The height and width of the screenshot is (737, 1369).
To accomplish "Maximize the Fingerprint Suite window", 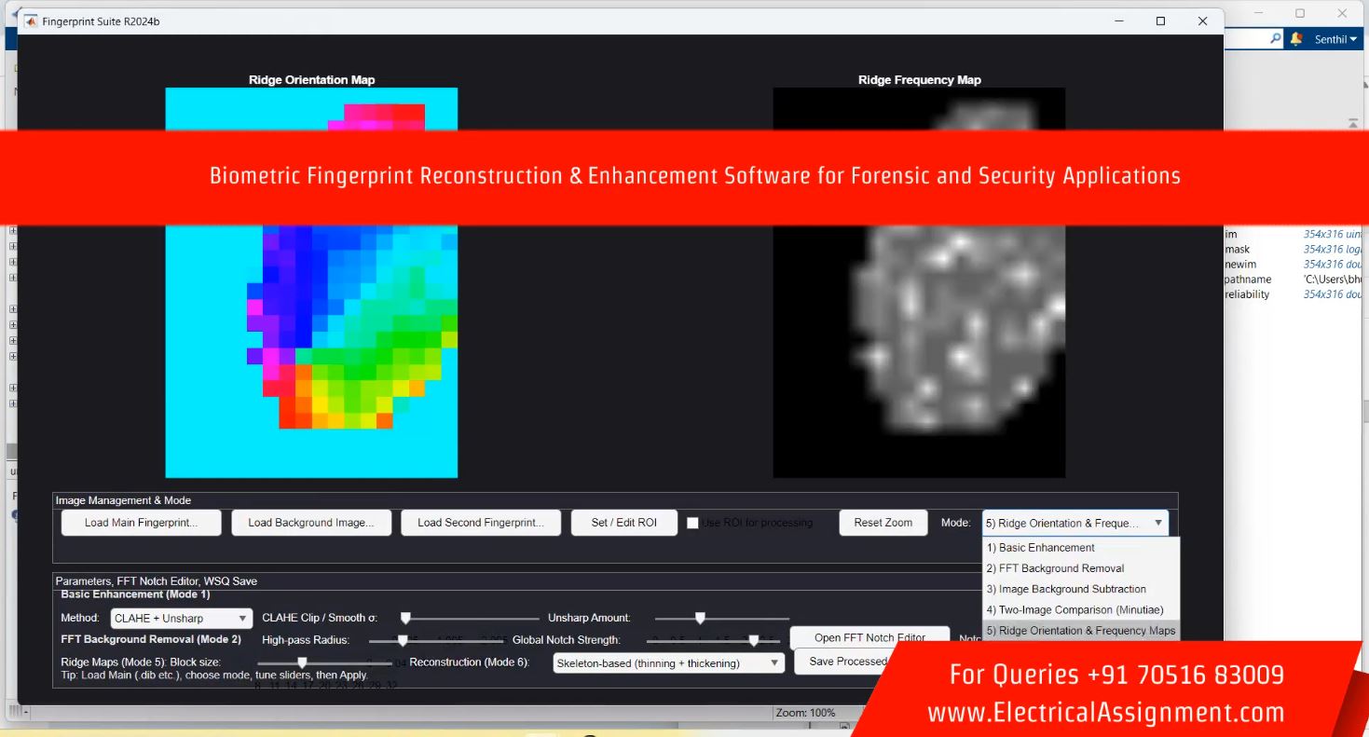I will pyautogui.click(x=1160, y=20).
